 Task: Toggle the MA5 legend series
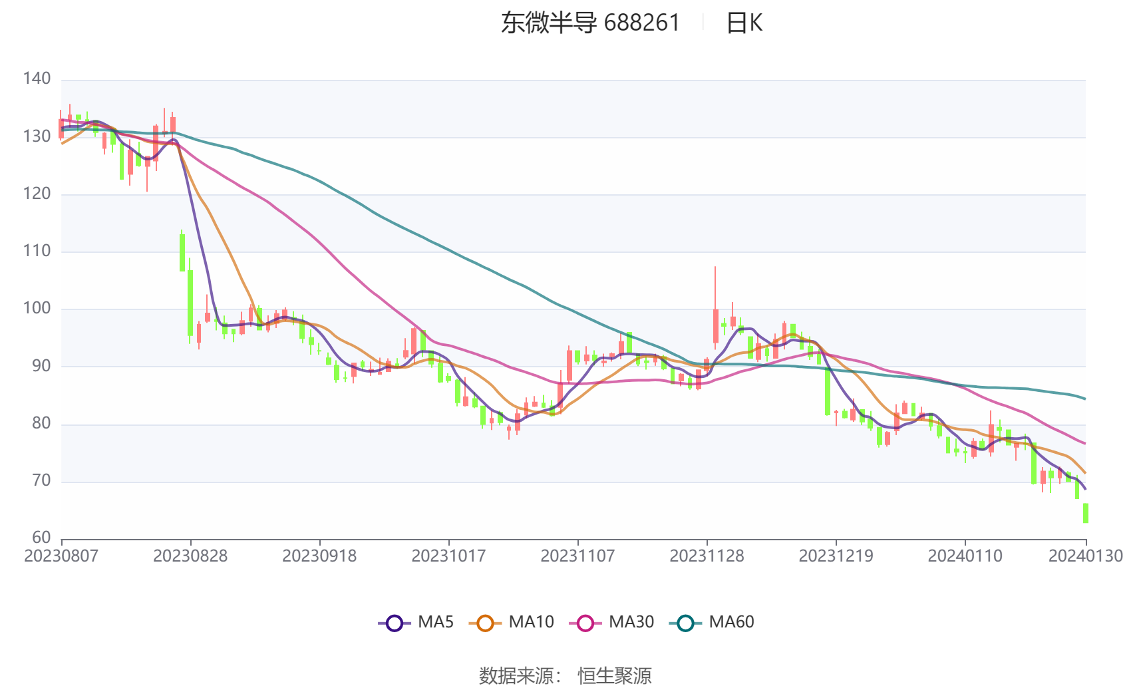coord(416,623)
